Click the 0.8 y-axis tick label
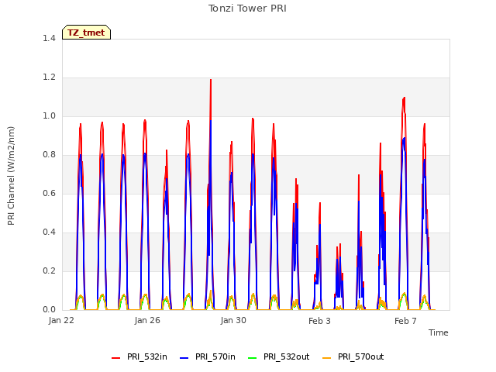The image size is (496, 372). tap(49, 155)
